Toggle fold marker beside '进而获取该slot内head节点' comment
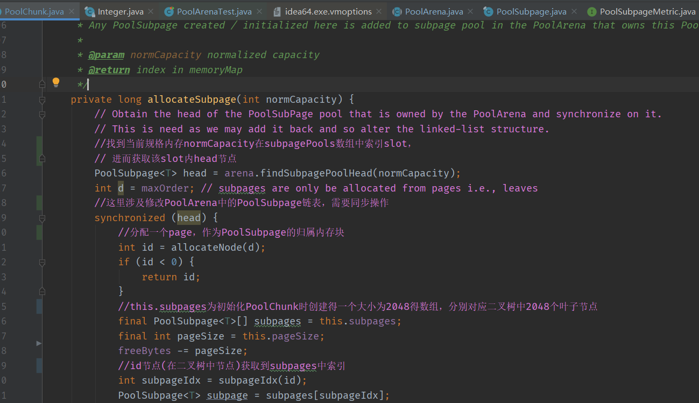This screenshot has height=403, width=699. (x=42, y=159)
